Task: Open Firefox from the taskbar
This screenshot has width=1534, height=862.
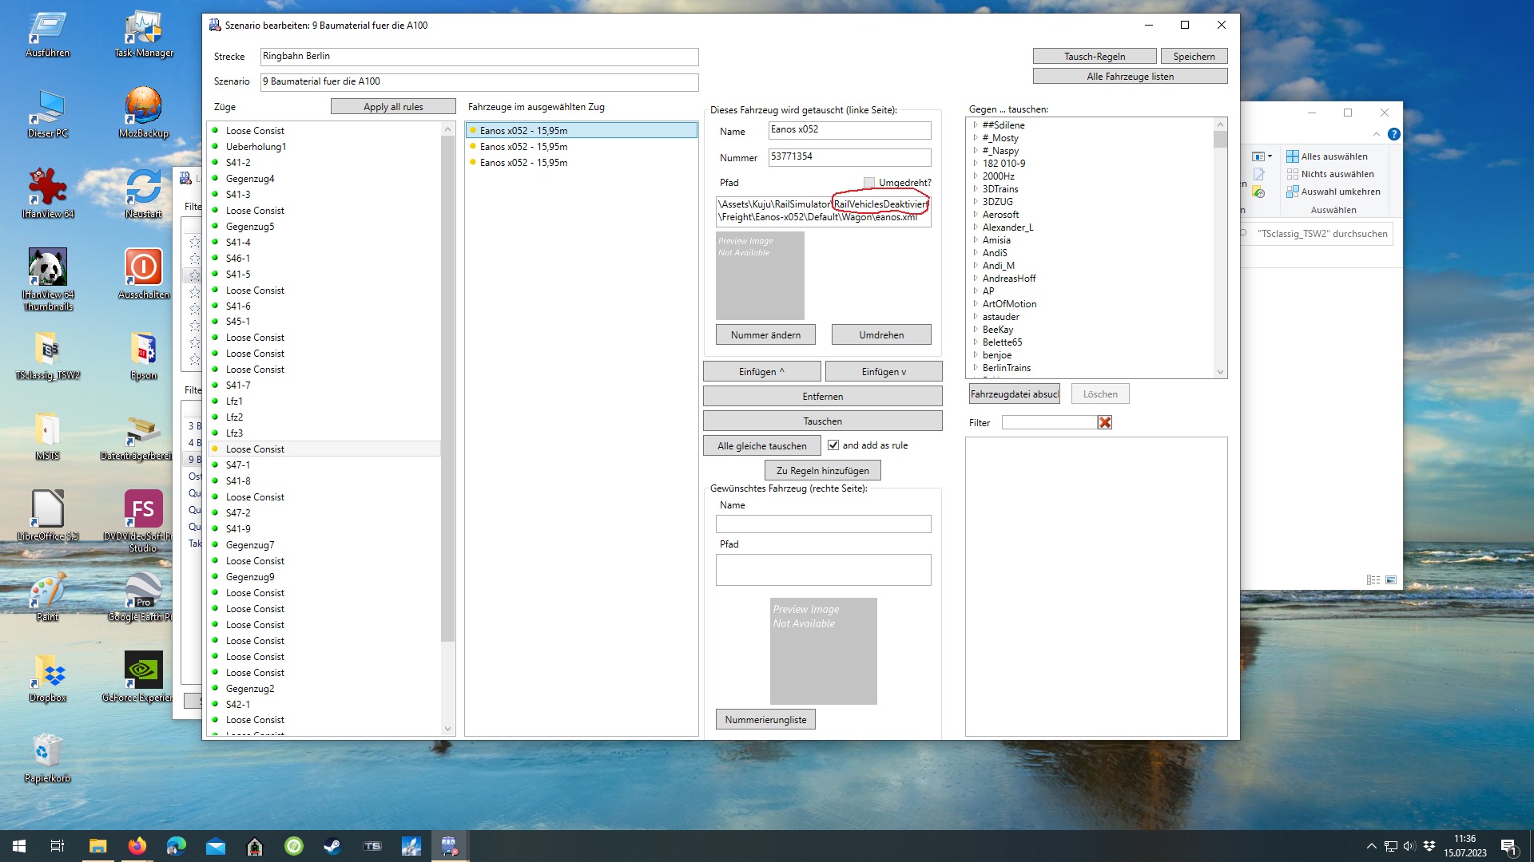Action: click(137, 846)
